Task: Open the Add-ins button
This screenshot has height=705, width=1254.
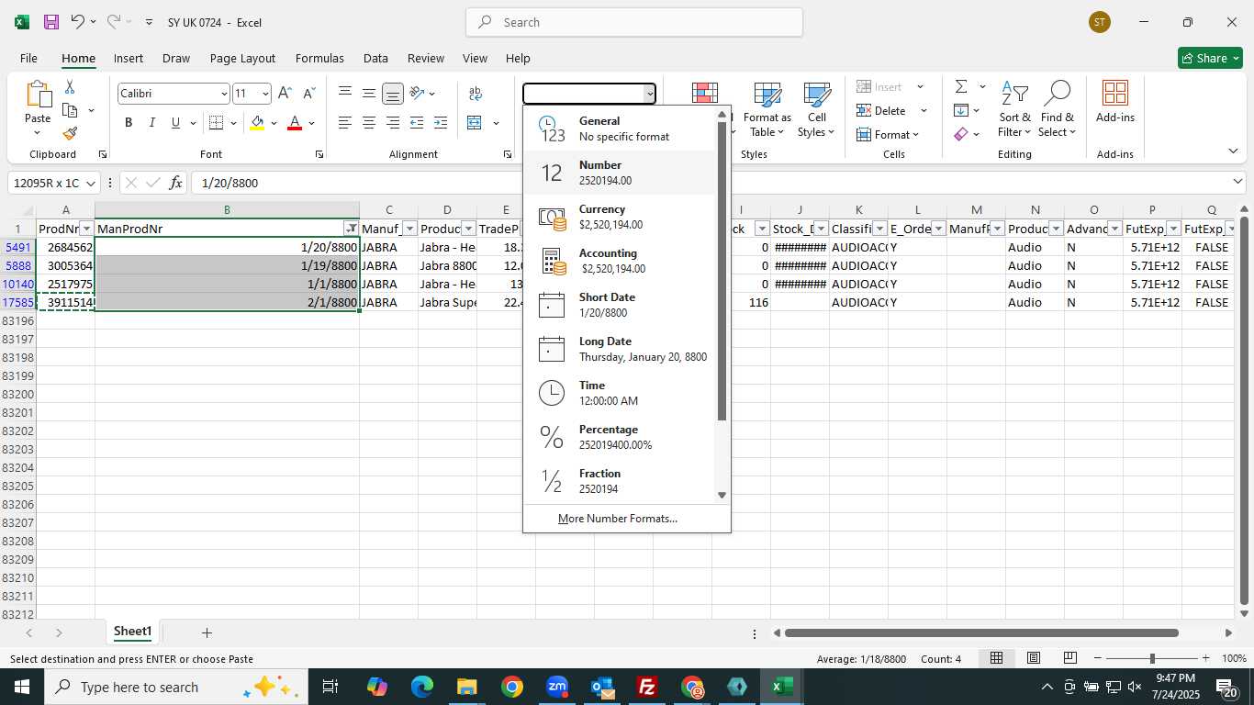Action: 1114,101
